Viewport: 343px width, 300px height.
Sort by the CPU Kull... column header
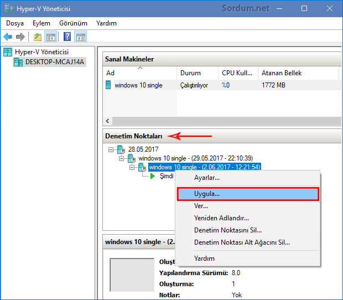pos(238,73)
